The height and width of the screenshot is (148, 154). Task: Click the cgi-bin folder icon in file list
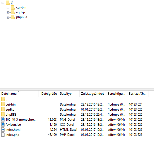[x=3, y=104]
